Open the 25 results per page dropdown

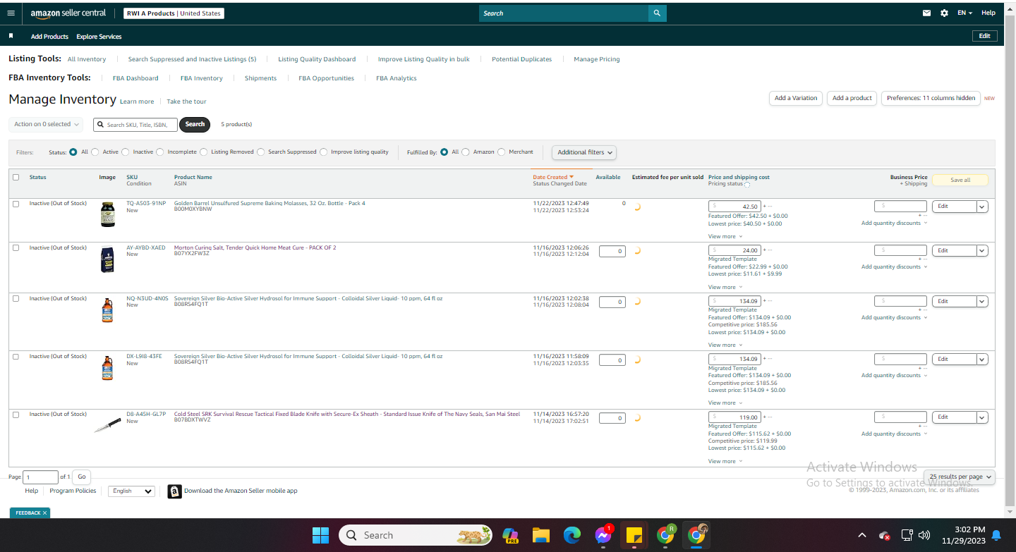tap(960, 477)
